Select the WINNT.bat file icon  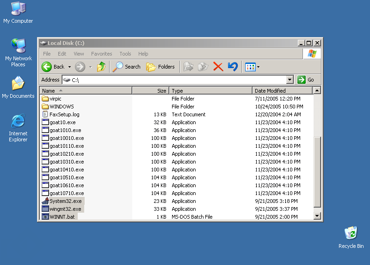coord(45,216)
